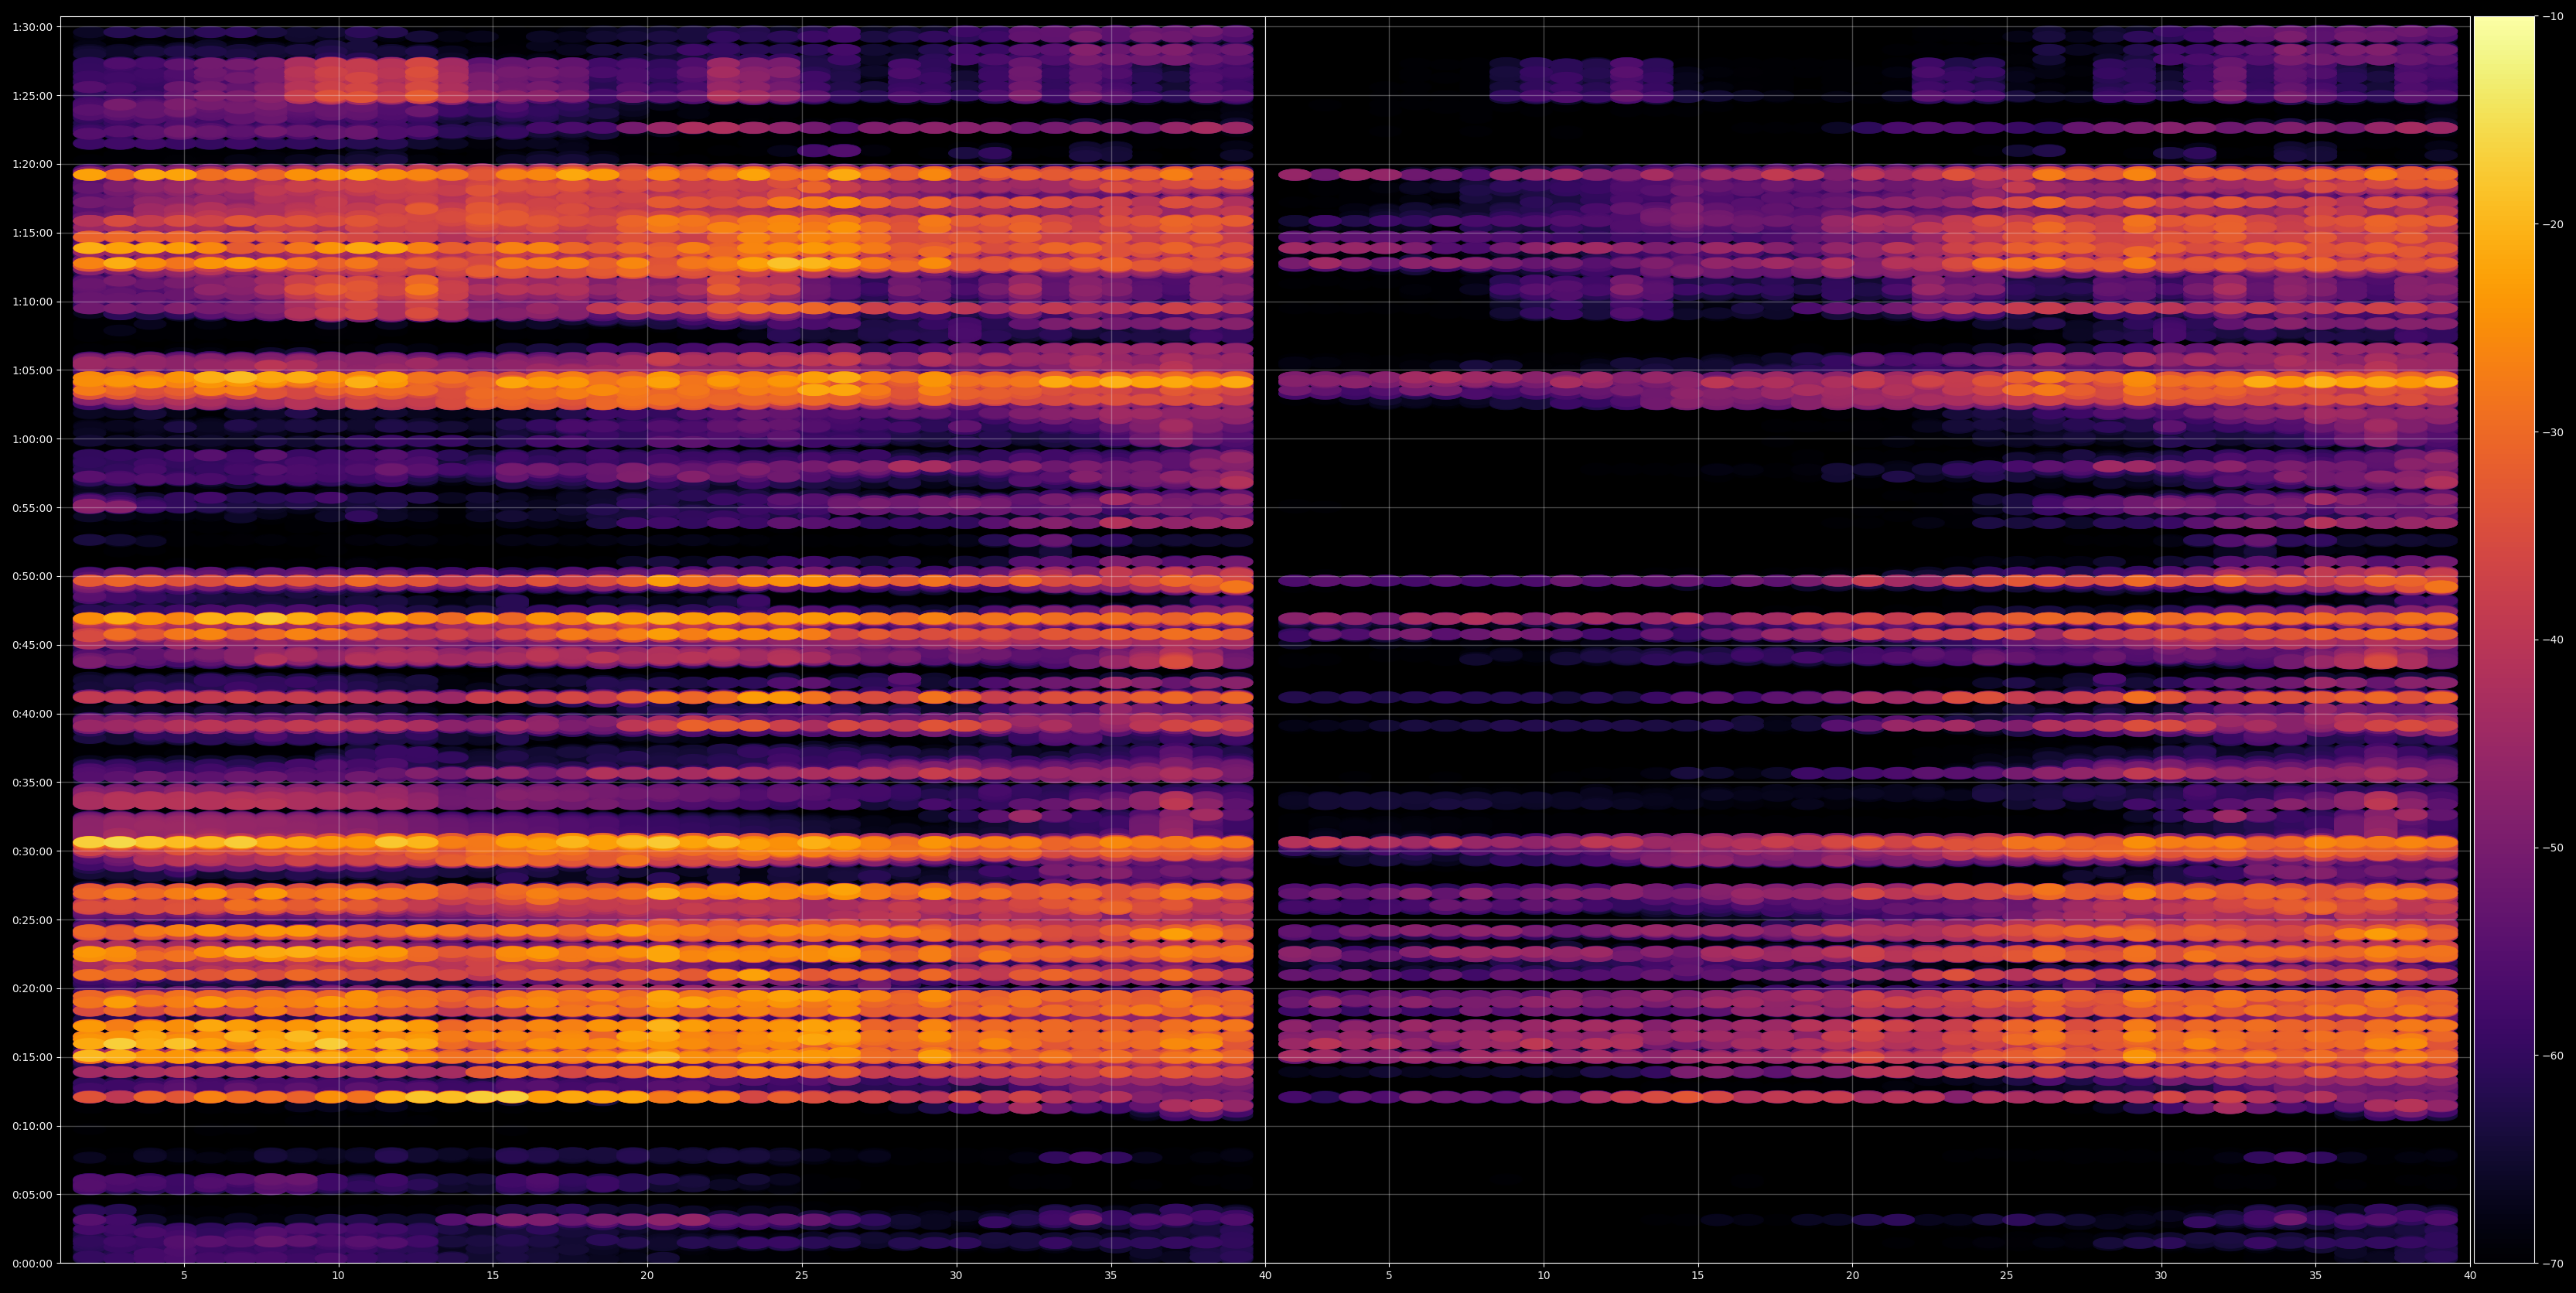
Task: Click x-axis label 5 under right panel
Action: pyautogui.click(x=1389, y=1276)
